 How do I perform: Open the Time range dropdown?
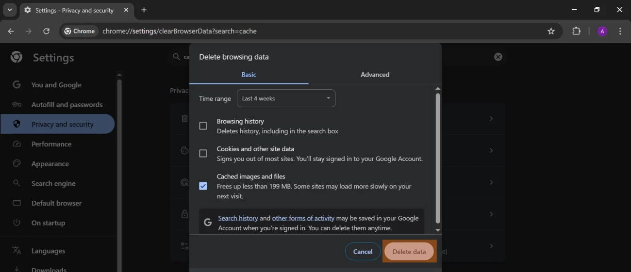[x=286, y=98]
